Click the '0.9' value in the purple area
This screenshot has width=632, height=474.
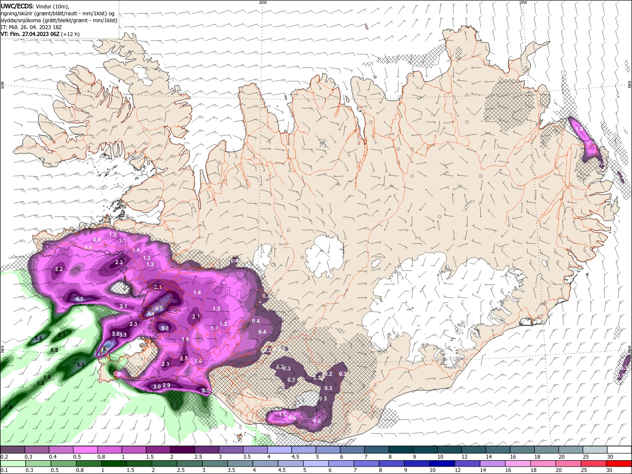pyautogui.click(x=97, y=239)
